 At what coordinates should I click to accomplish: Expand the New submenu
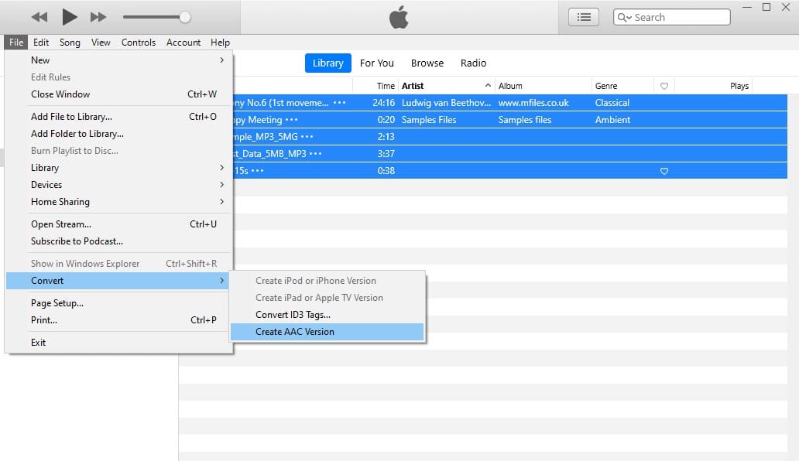118,60
